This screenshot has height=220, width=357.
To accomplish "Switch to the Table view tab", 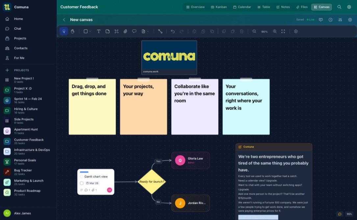I will [264, 7].
